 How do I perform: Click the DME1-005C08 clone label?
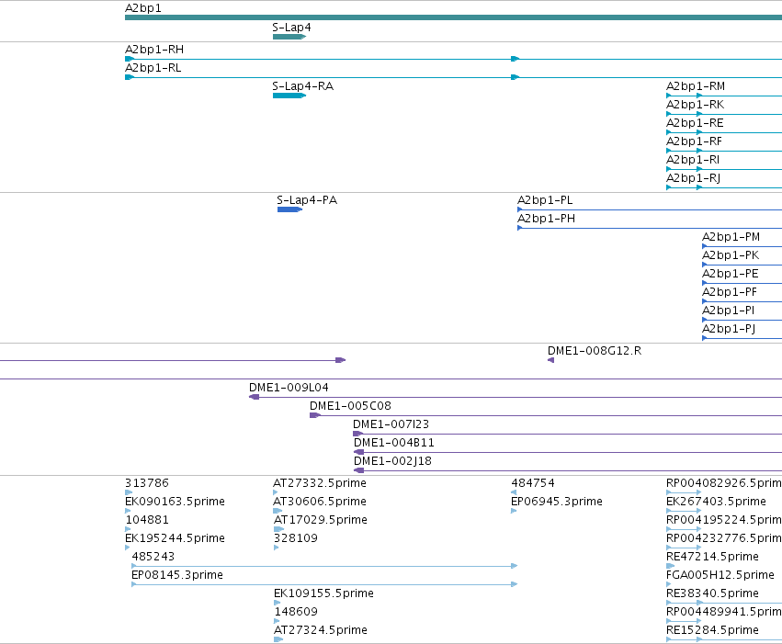click(351, 406)
